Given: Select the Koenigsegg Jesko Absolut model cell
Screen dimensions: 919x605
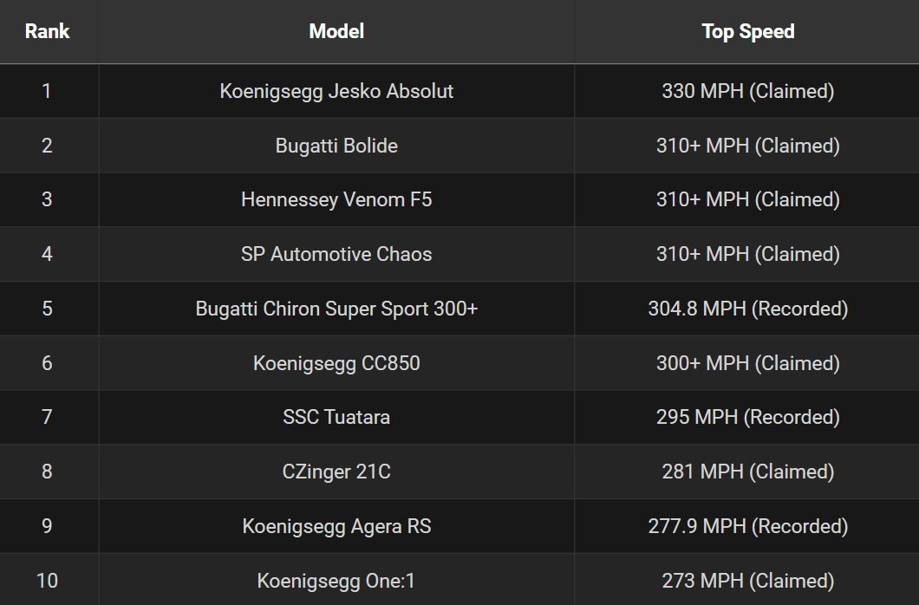Looking at the screenshot, I should pyautogui.click(x=336, y=91).
